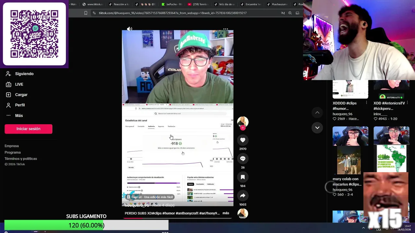Image resolution: width=415 pixels, height=233 pixels.
Task: Switch to the 'Reacción a los' tab
Action: (119, 4)
